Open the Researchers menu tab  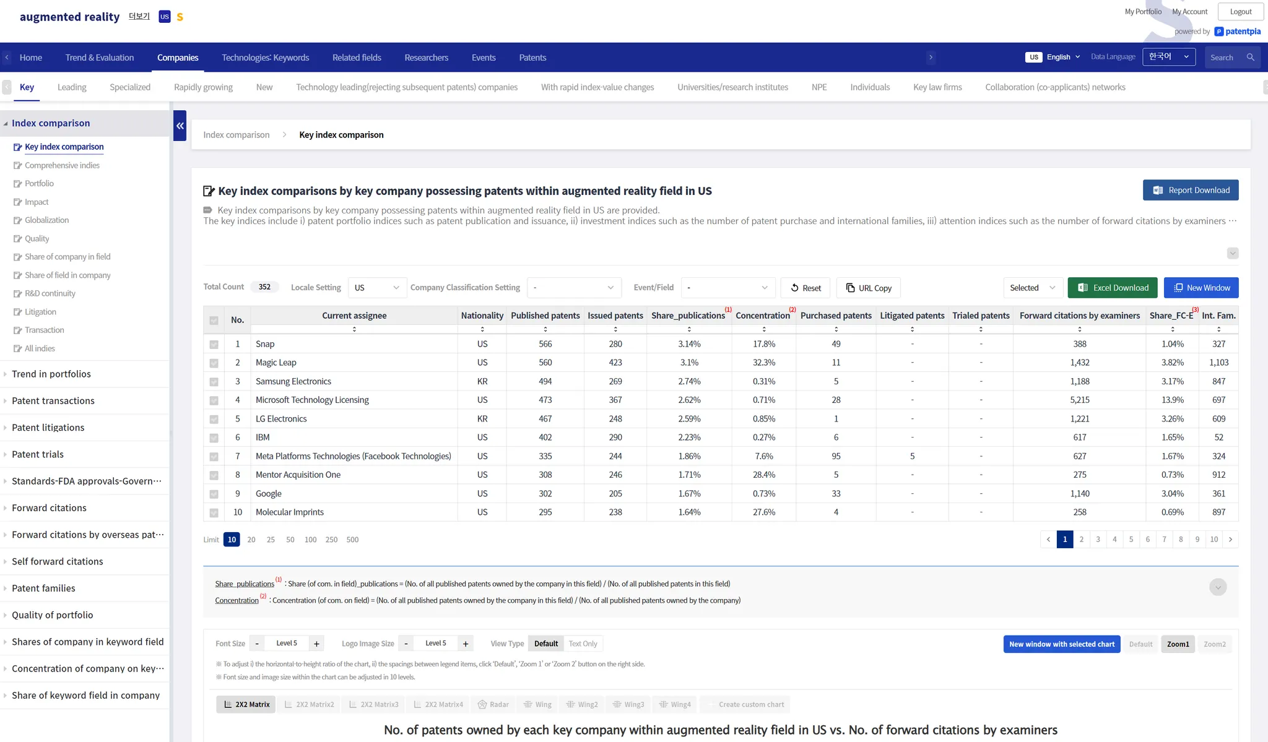click(x=426, y=58)
